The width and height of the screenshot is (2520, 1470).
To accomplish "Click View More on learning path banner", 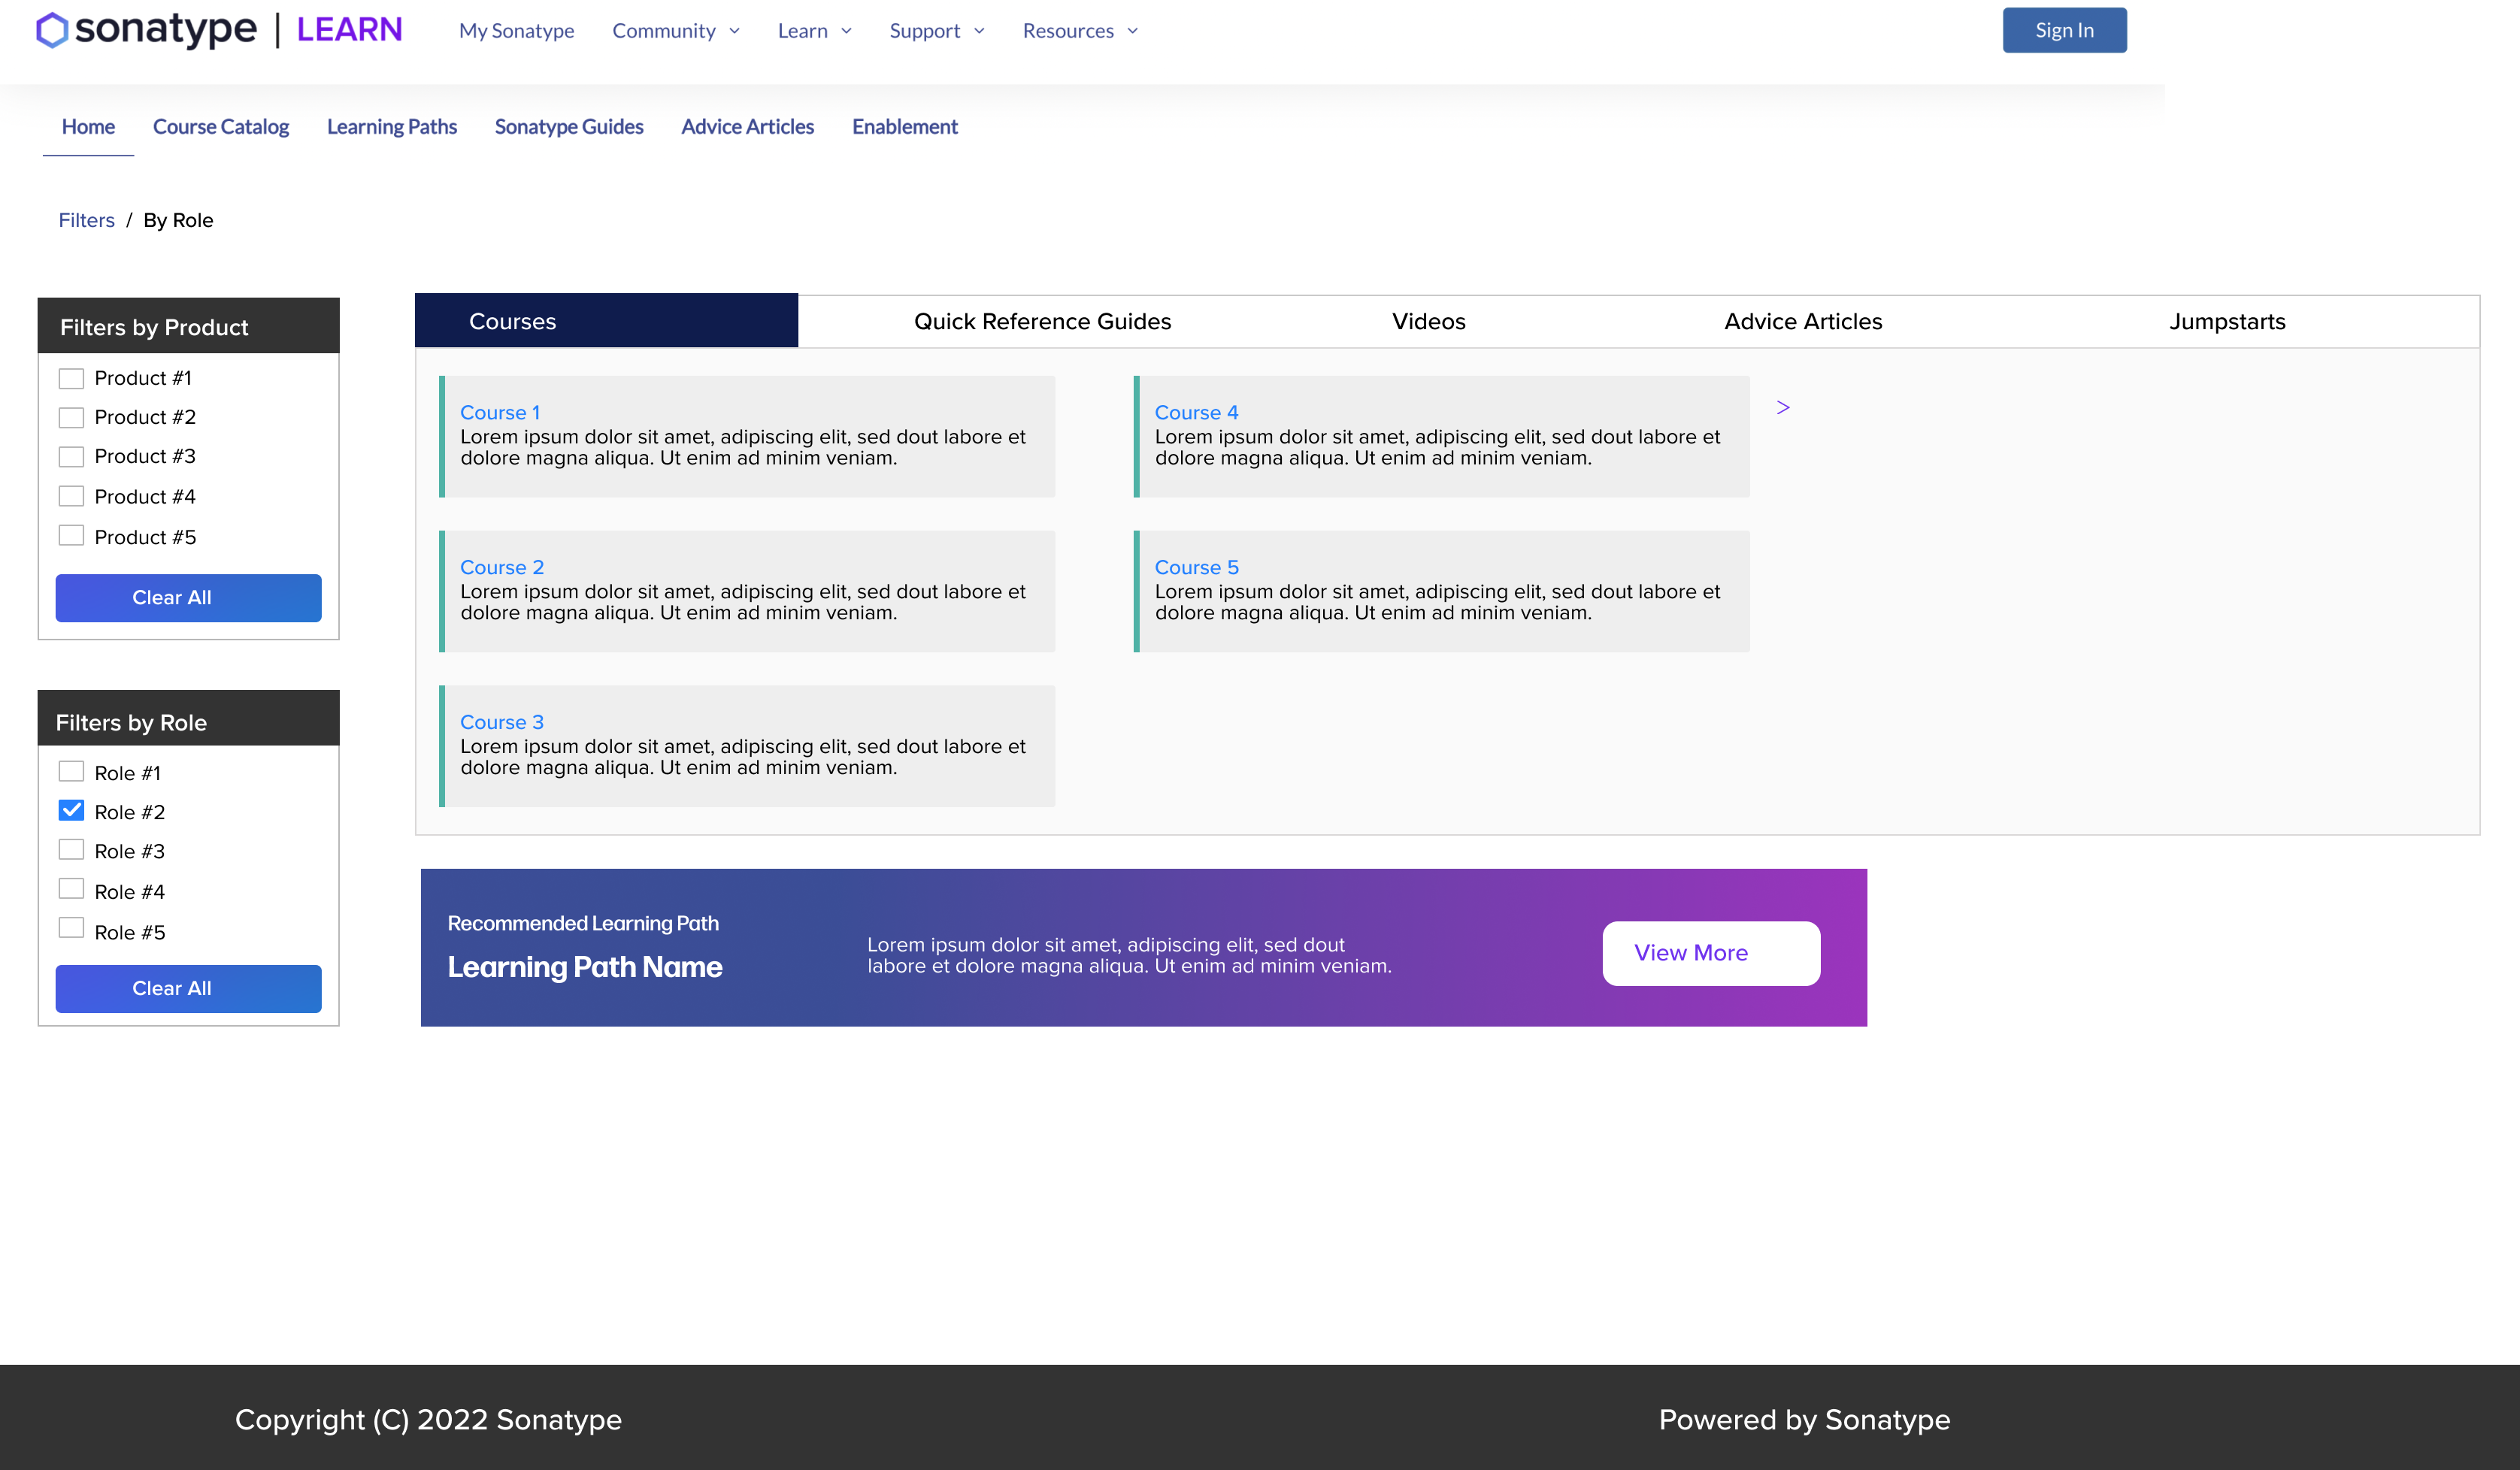I will [x=1711, y=954].
